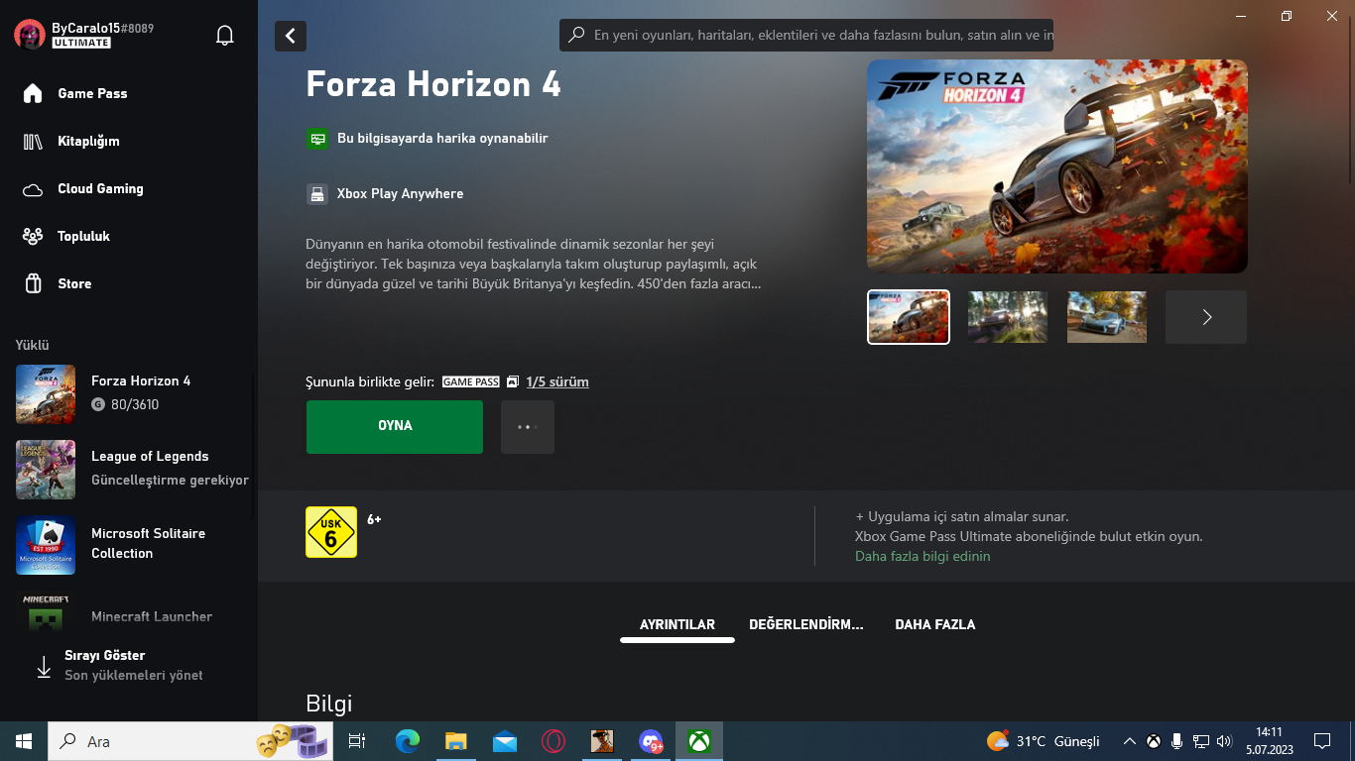Open more options button beside OYNA
Image resolution: width=1355 pixels, height=761 pixels.
[x=528, y=427]
